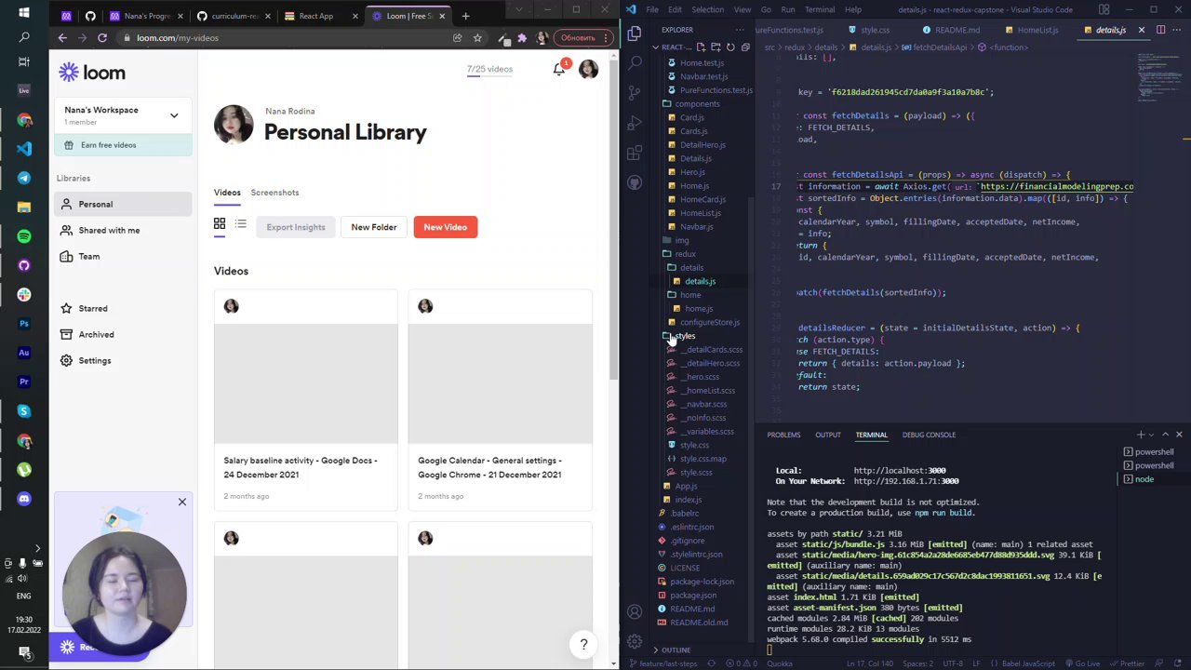Image resolution: width=1191 pixels, height=670 pixels.
Task: Click the Обновить update button in Chrome
Action: [583, 38]
